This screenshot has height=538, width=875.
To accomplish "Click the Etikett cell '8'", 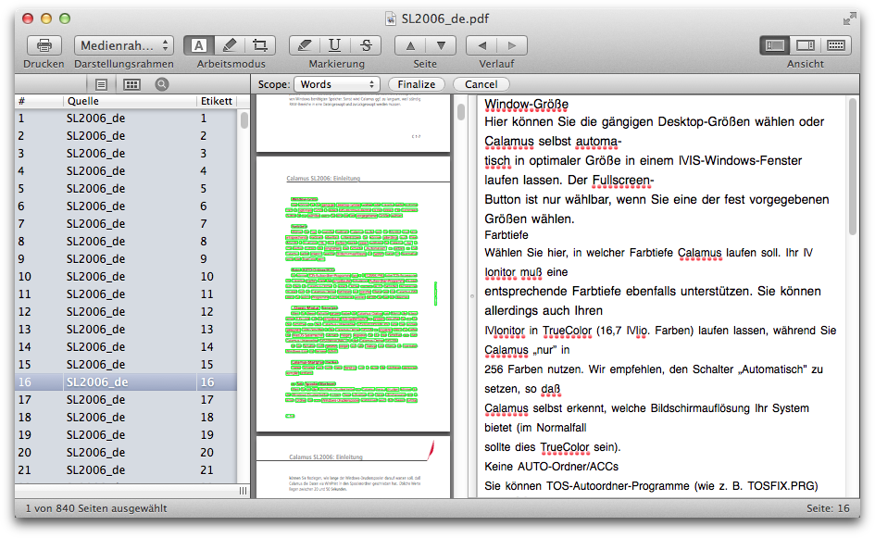I will pyautogui.click(x=204, y=242).
